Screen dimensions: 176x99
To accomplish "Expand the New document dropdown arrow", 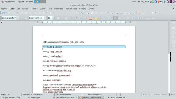I will coord(6,13).
